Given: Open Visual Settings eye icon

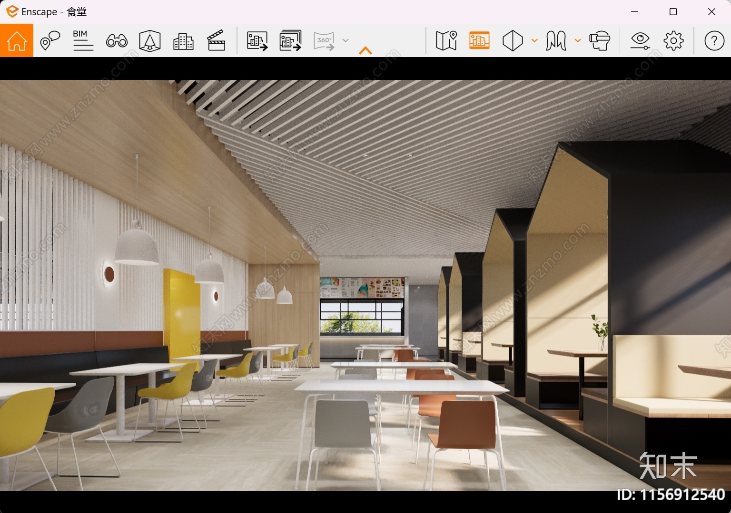Looking at the screenshot, I should pos(640,41).
